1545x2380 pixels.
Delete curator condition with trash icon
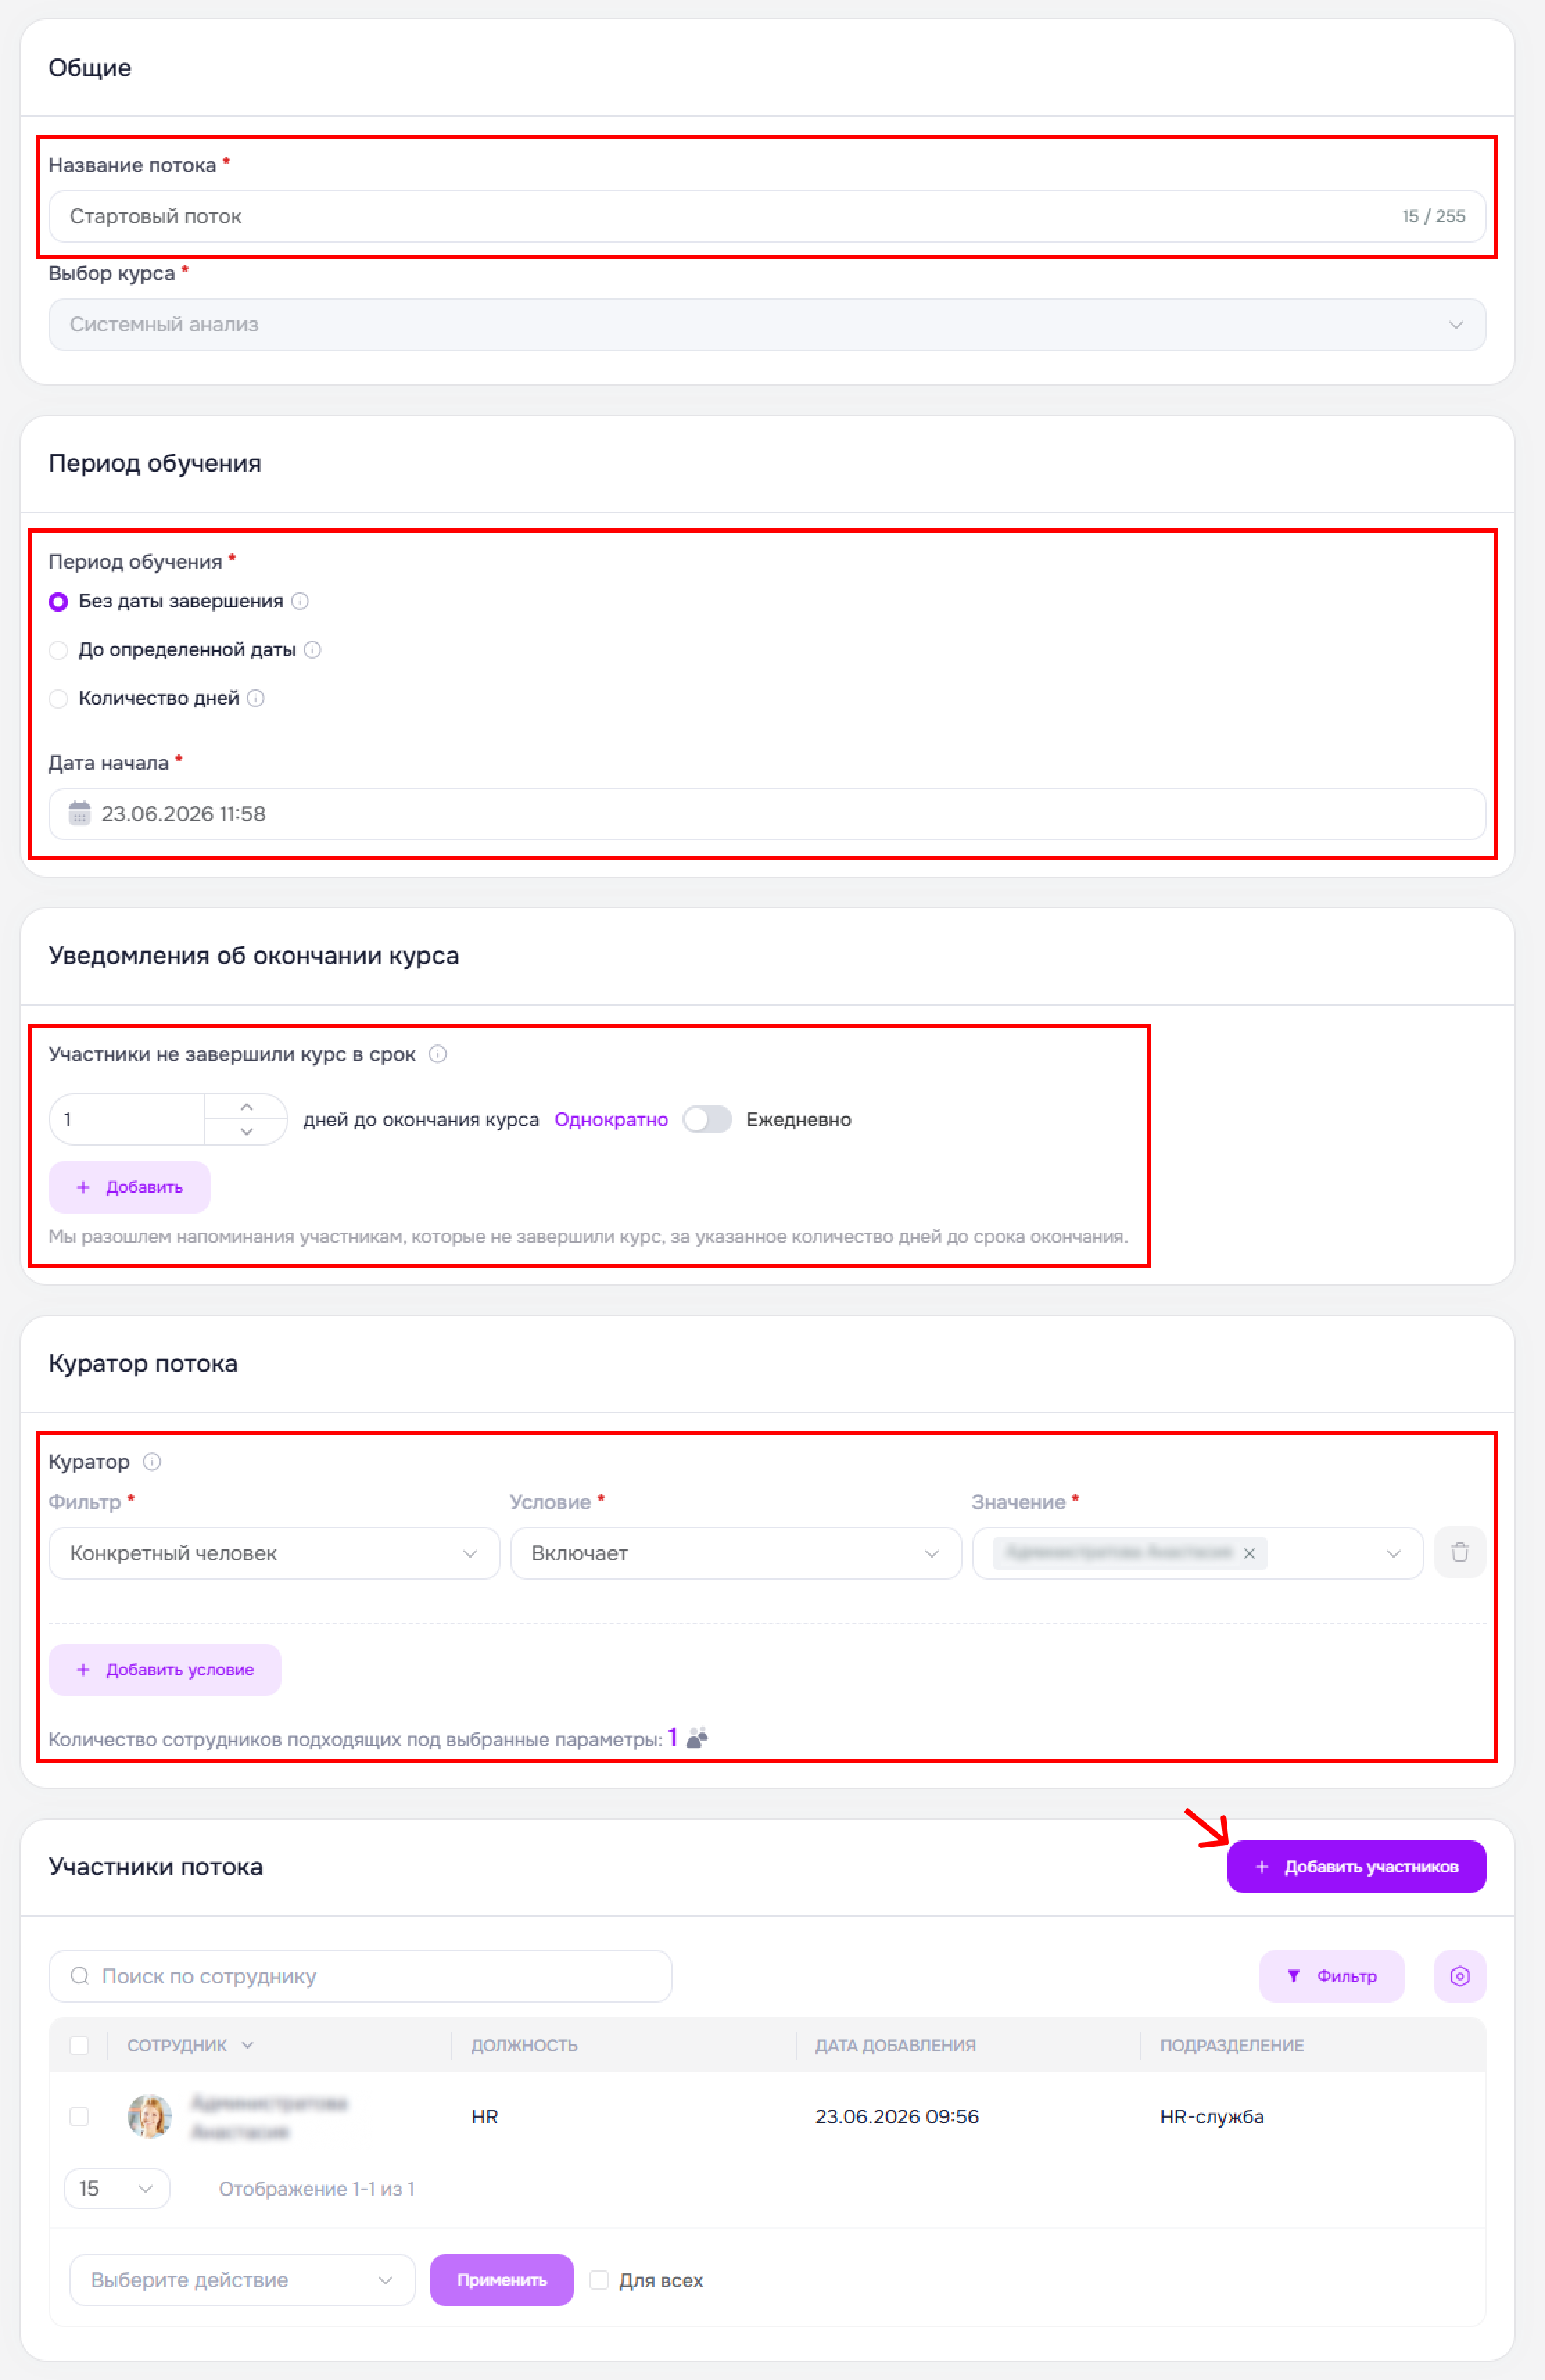click(x=1459, y=1553)
